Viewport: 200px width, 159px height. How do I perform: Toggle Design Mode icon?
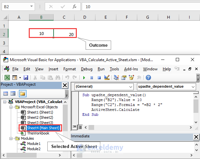pyautogui.click(x=107, y=78)
